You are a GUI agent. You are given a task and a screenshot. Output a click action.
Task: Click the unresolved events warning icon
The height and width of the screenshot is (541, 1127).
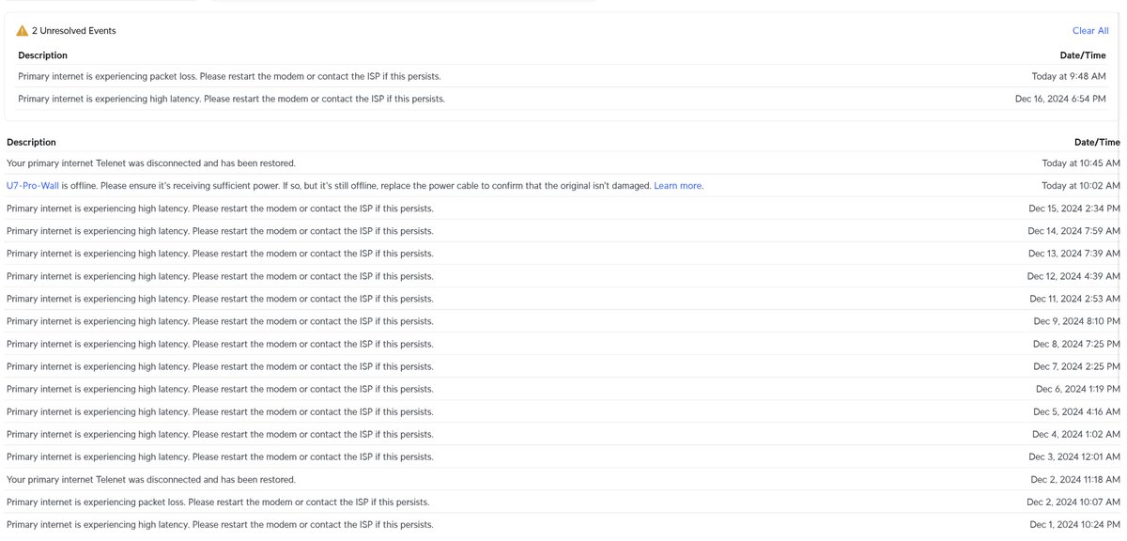click(x=23, y=31)
